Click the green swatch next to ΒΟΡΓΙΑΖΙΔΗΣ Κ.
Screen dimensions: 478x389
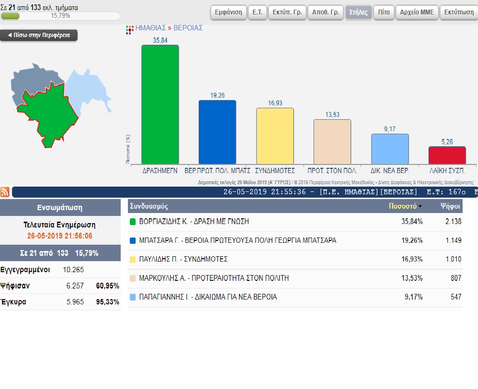(133, 222)
